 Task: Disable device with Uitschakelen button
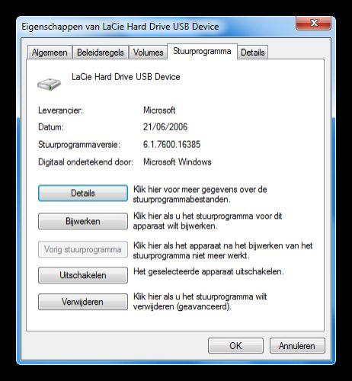[x=83, y=275]
